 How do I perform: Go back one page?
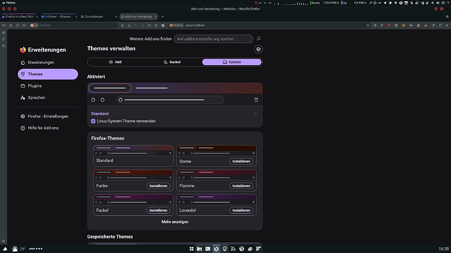pyautogui.click(x=136, y=25)
